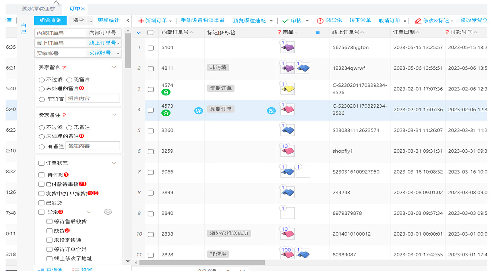The height and width of the screenshot is (276, 492).
Task: Sort by 订单日期 column header
Action: (406, 32)
